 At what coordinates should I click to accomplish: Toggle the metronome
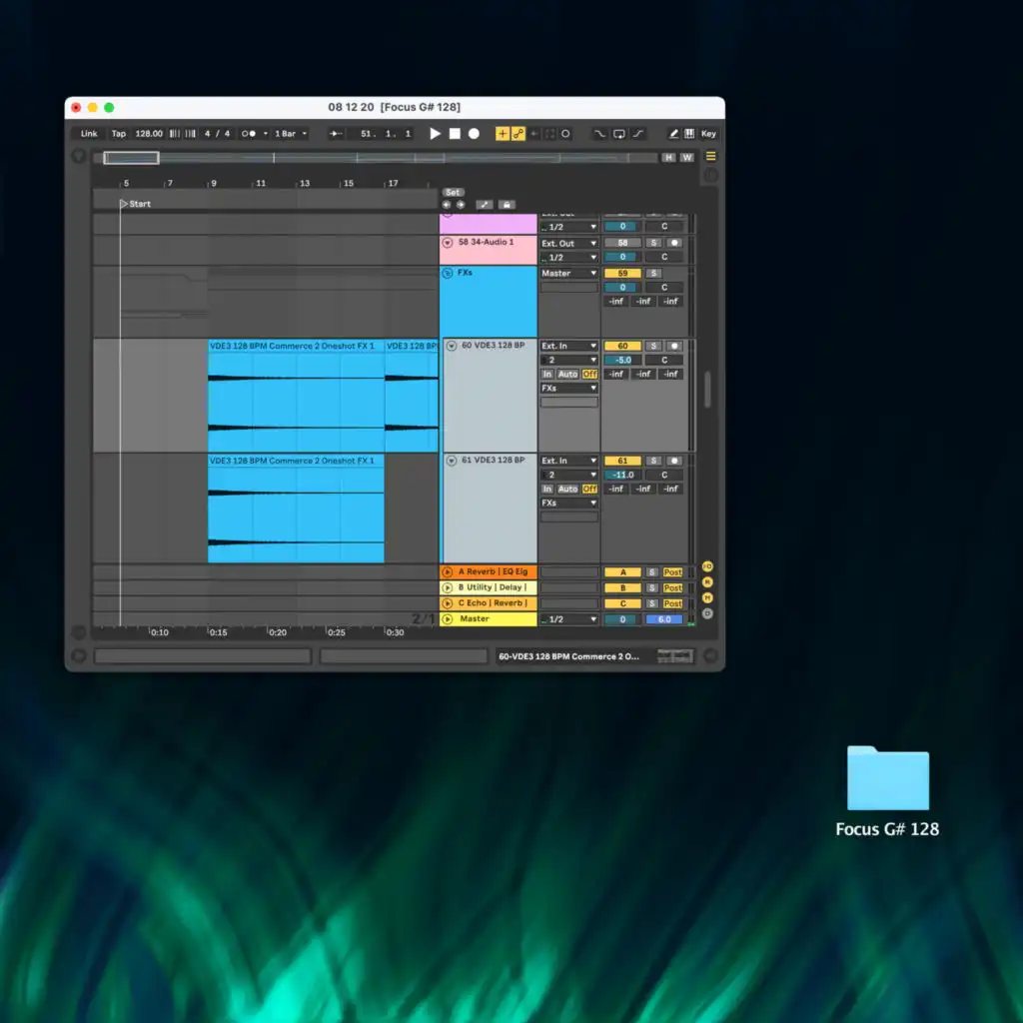click(249, 134)
